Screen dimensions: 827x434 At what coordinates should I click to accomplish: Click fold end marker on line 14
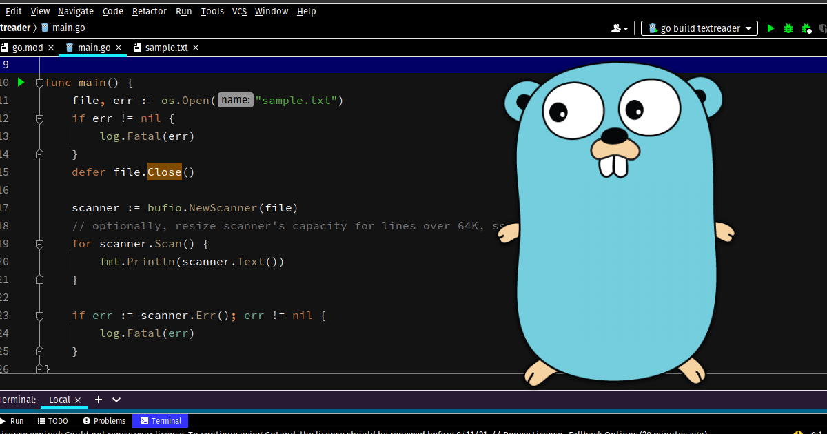tap(39, 154)
